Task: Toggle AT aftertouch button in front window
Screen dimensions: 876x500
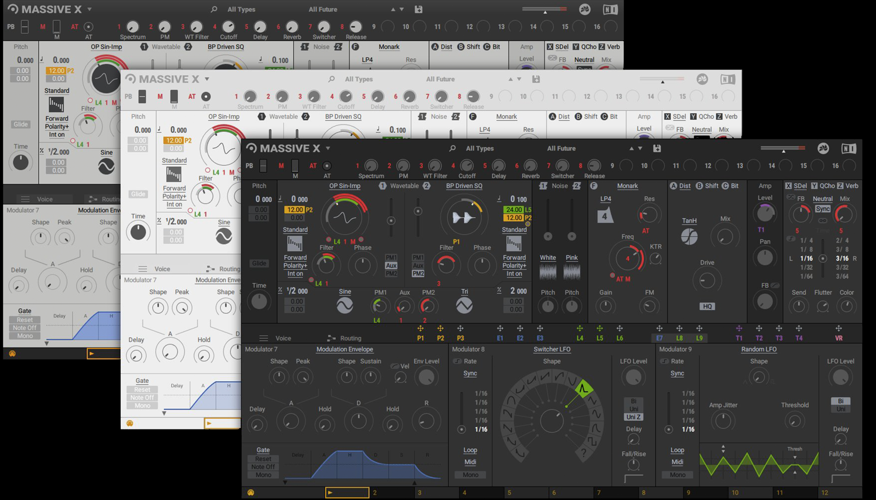Action: pos(327,165)
